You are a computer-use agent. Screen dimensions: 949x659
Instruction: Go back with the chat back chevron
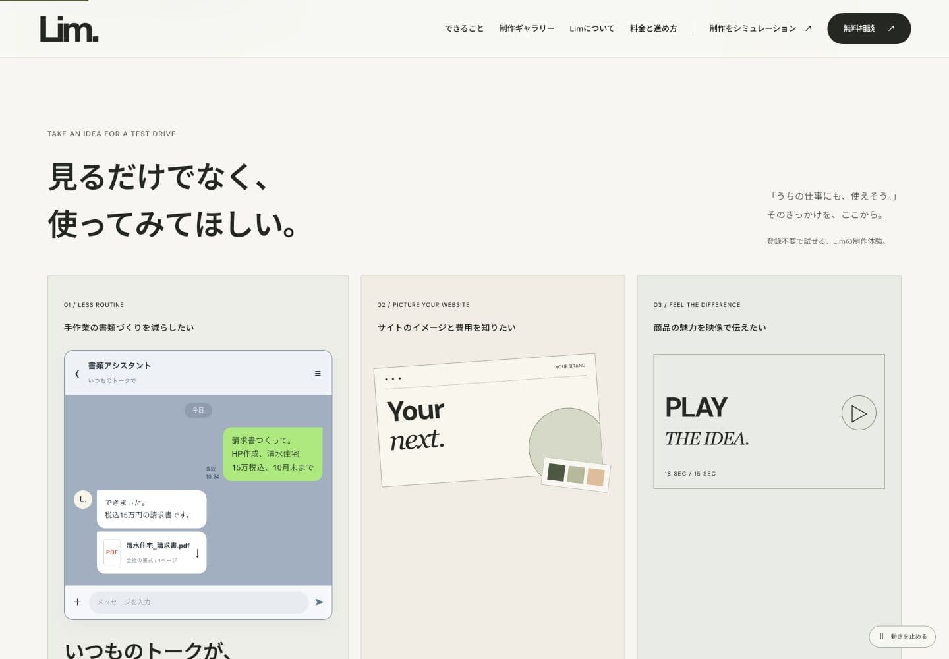(77, 374)
